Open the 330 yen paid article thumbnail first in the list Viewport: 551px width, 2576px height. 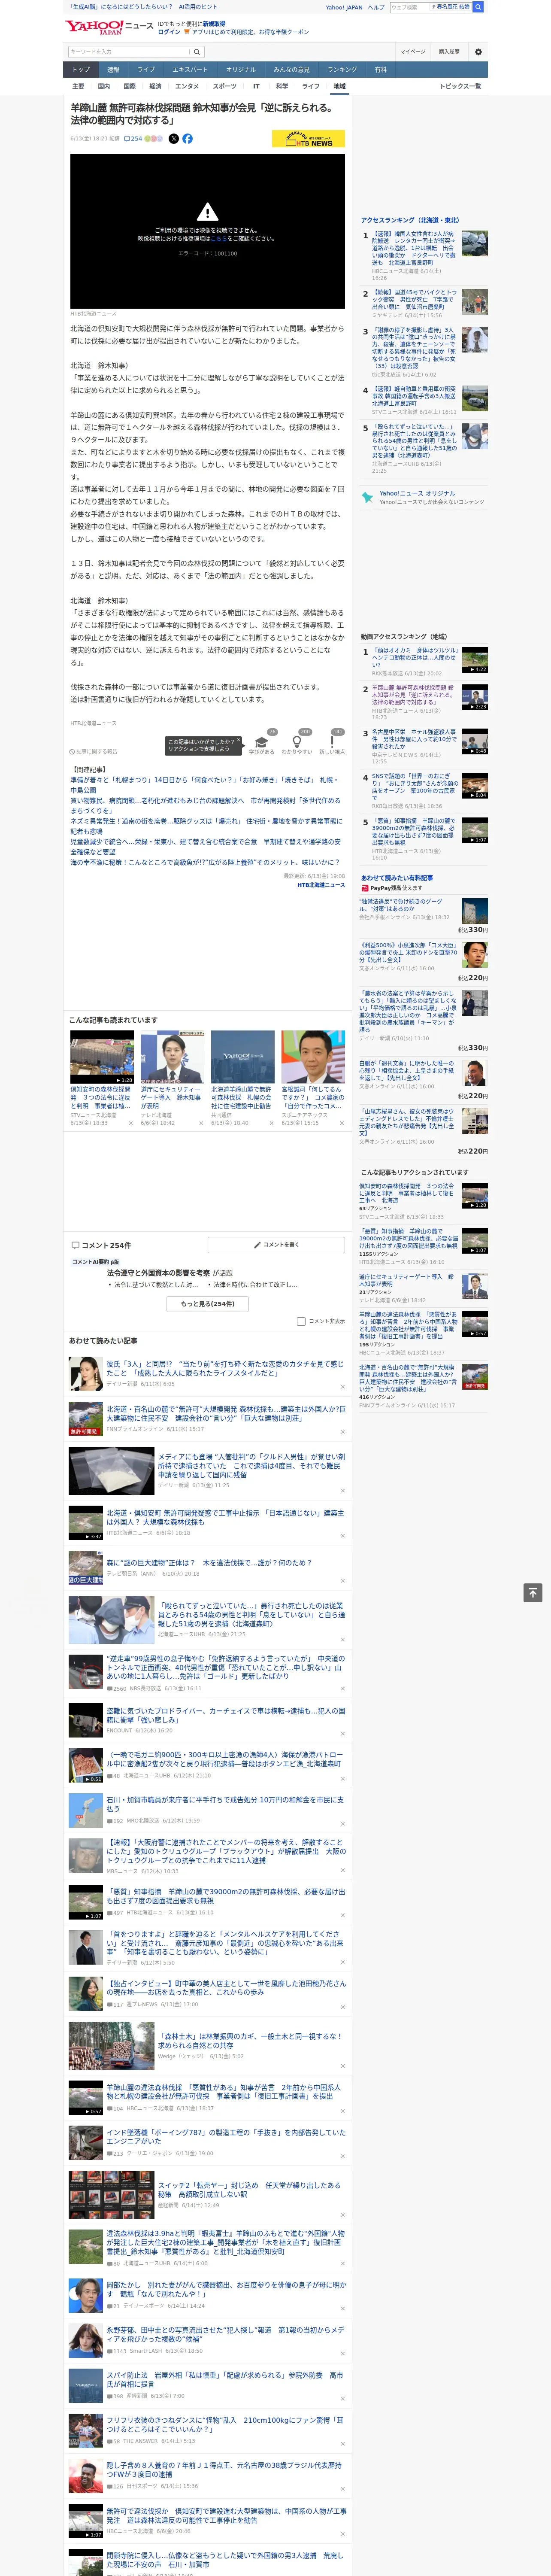click(x=475, y=911)
